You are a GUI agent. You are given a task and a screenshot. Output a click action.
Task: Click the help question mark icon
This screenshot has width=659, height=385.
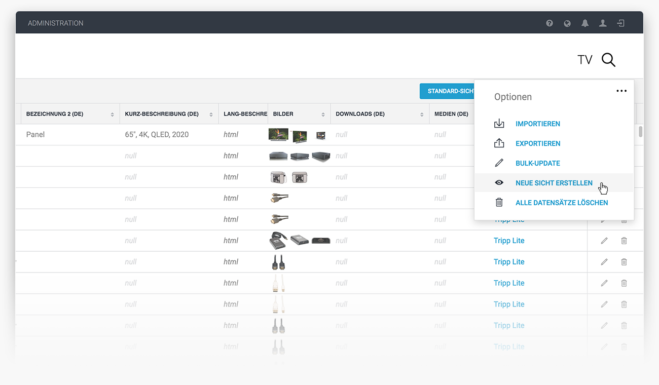[550, 23]
